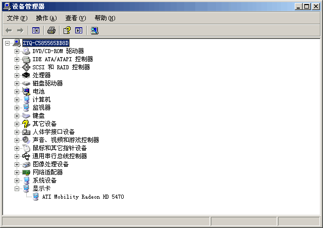
Task: Click the Back arrow toolbar button
Action: pos(9,30)
